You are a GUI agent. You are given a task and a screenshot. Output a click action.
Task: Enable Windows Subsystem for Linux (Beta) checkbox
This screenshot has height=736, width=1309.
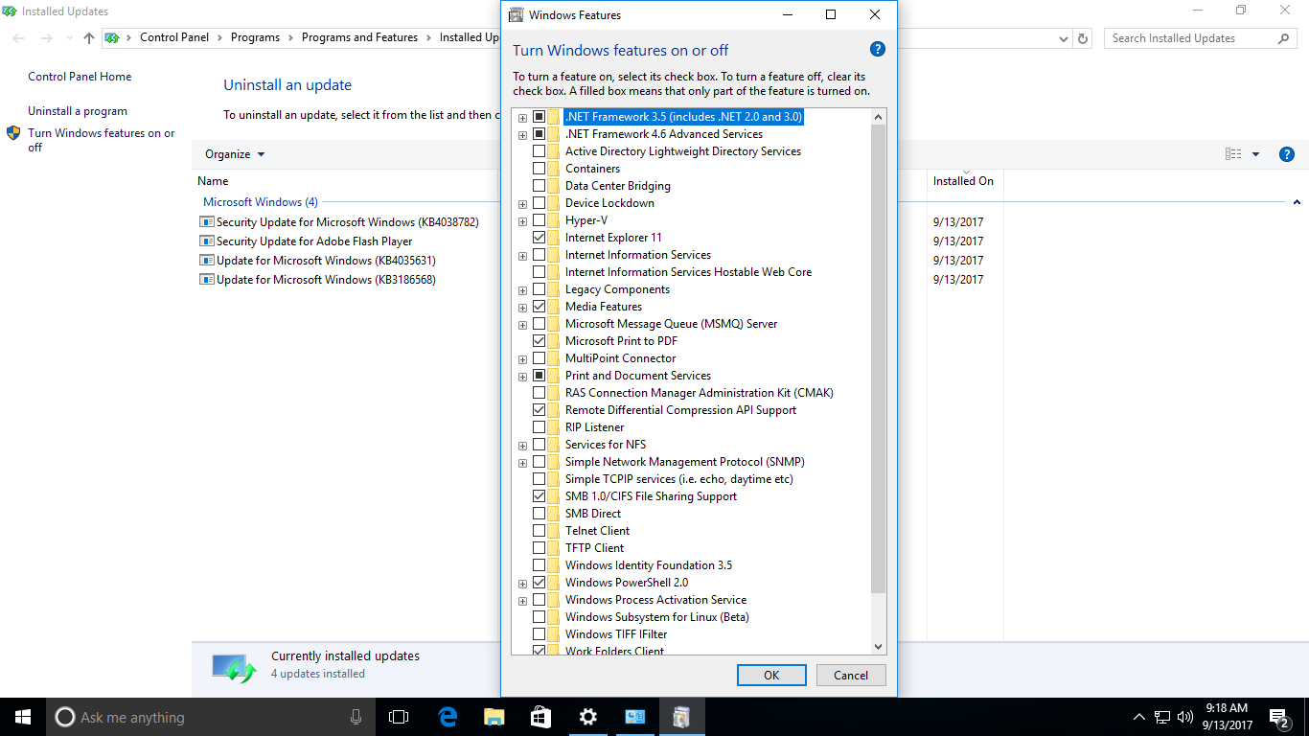[539, 617]
